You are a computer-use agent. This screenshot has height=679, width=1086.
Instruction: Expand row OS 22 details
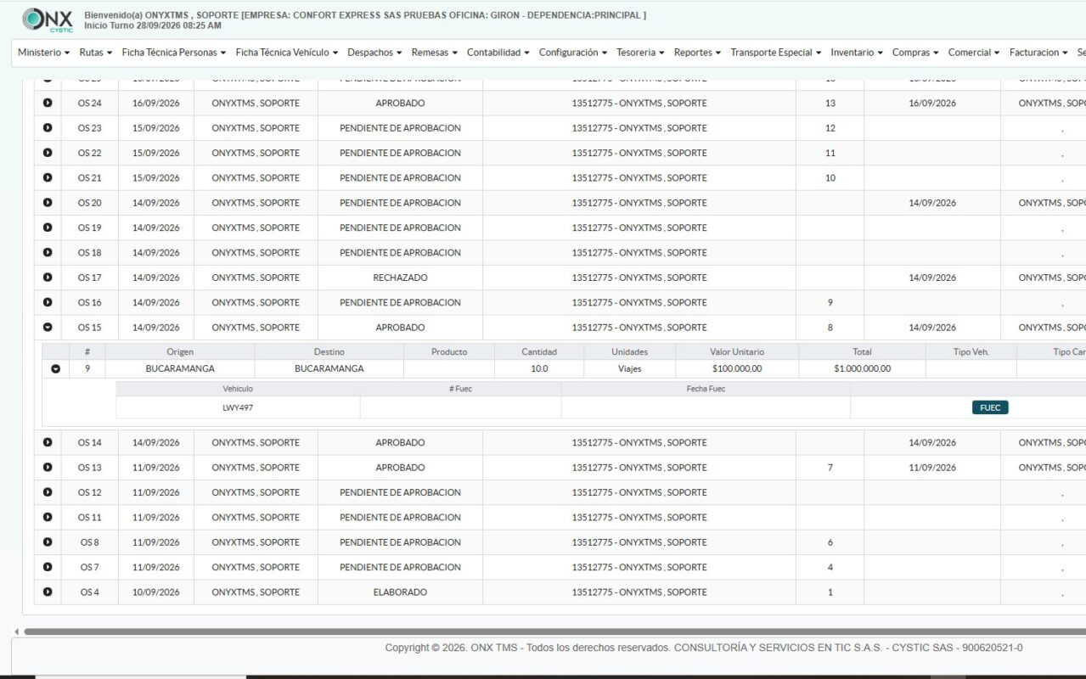[48, 153]
